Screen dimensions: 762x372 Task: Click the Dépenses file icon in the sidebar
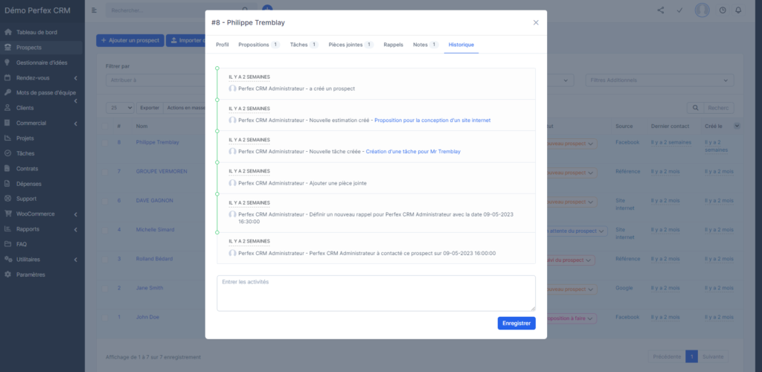7,184
